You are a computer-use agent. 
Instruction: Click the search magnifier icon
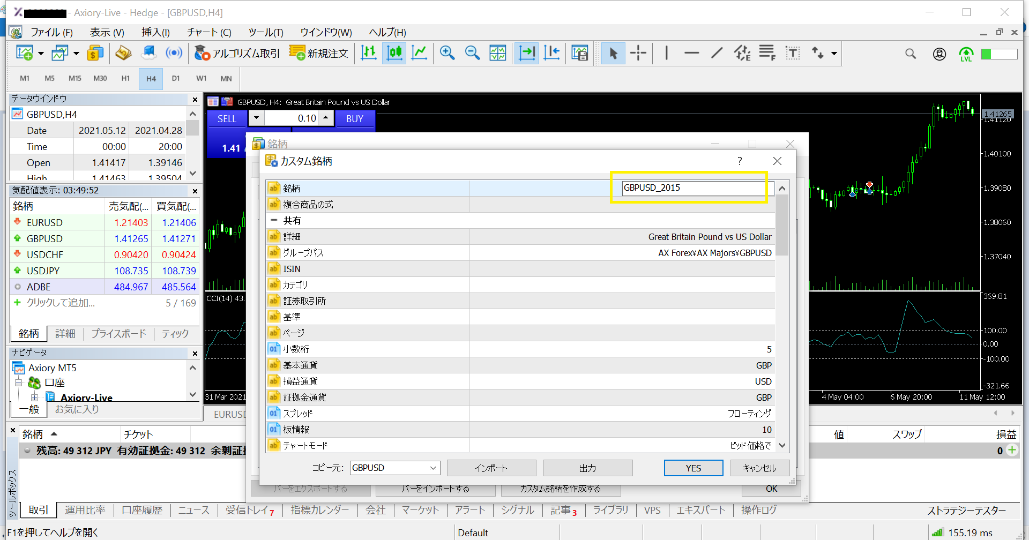click(x=911, y=54)
